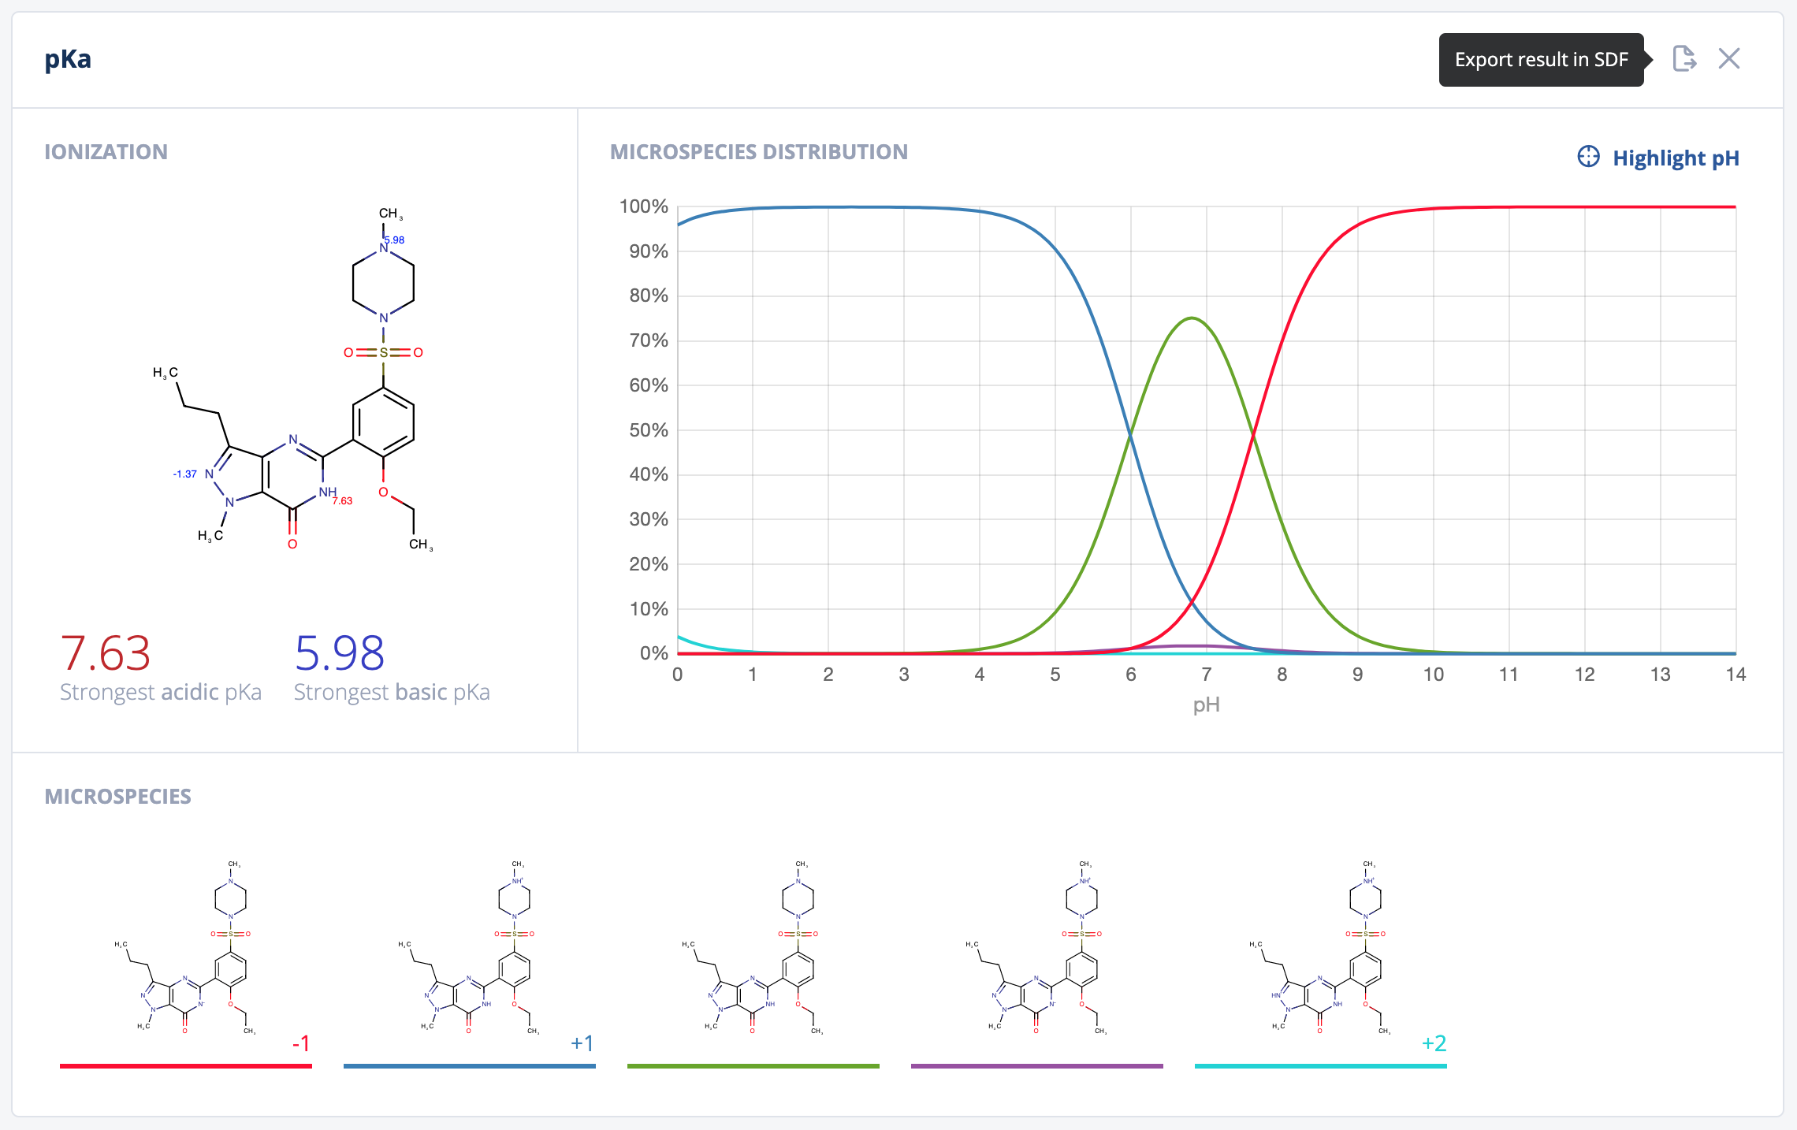Viewport: 1797px width, 1130px height.
Task: Click the green curve peak near pH 7
Action: click(1192, 318)
